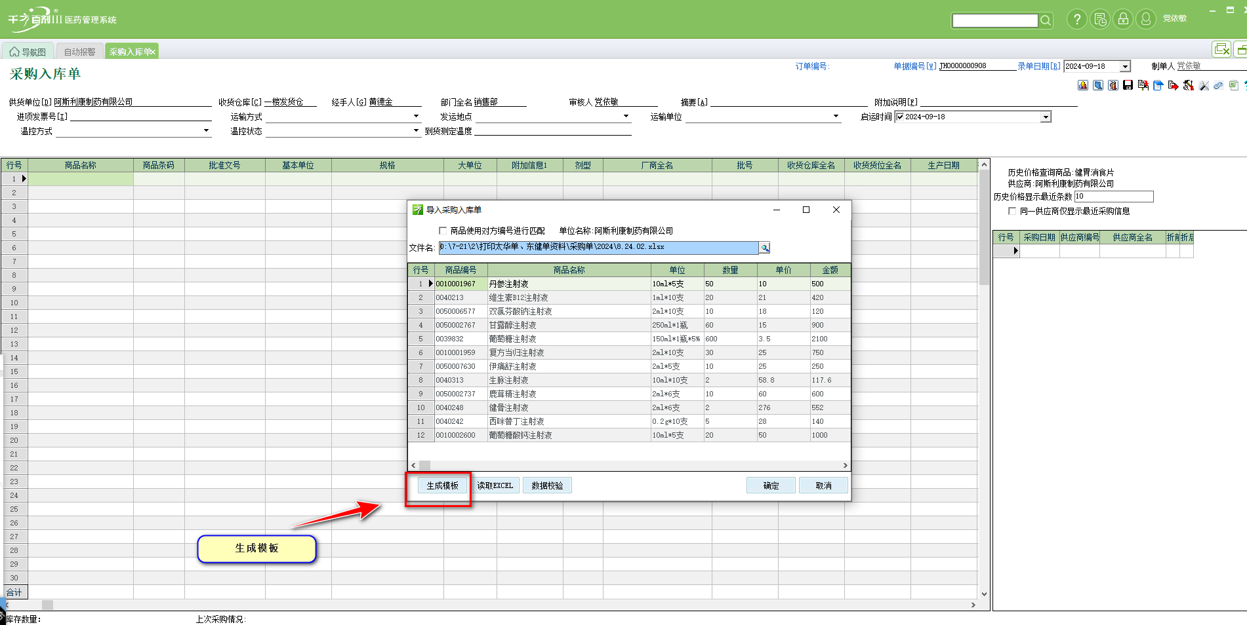Click the lock screen icon
1247x625 pixels.
pyautogui.click(x=1123, y=19)
